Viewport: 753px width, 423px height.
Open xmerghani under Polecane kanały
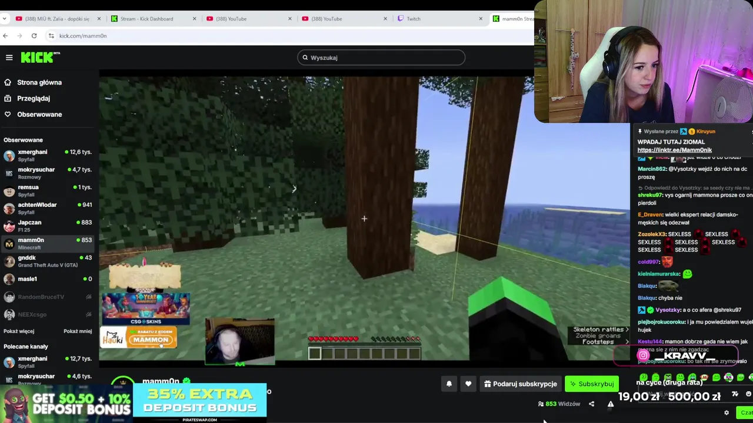pos(48,362)
